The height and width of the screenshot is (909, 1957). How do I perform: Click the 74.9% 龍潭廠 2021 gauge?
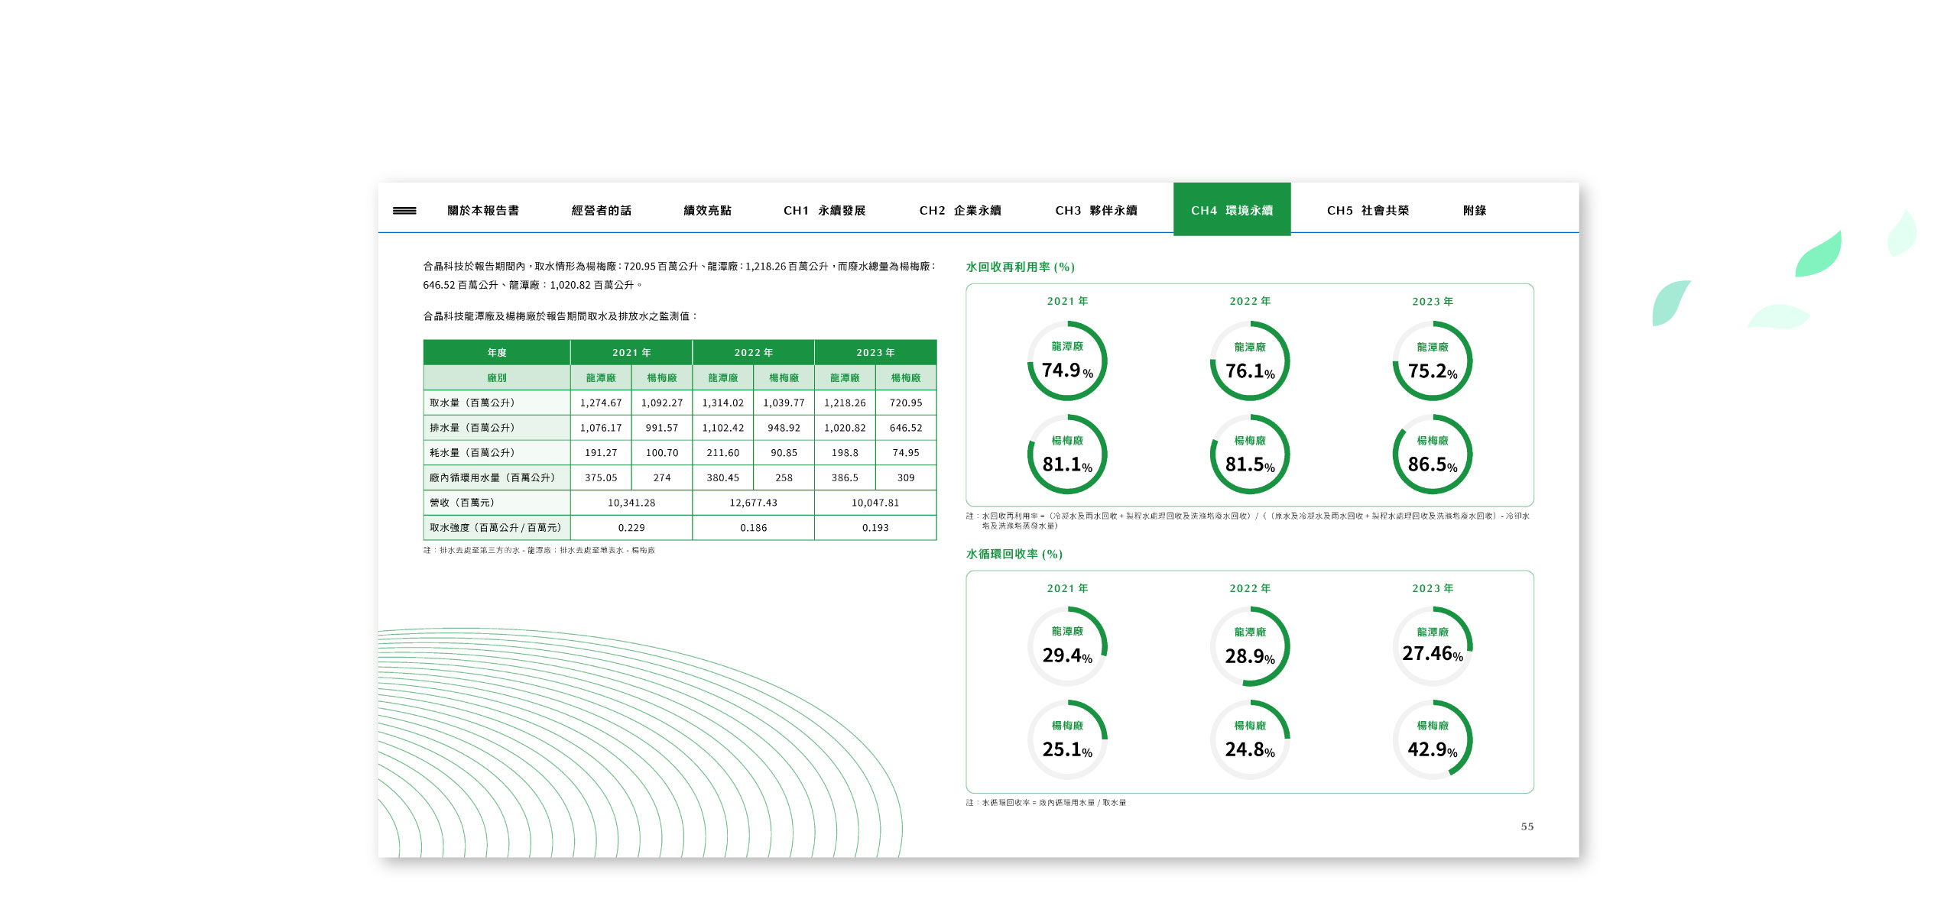[1067, 361]
